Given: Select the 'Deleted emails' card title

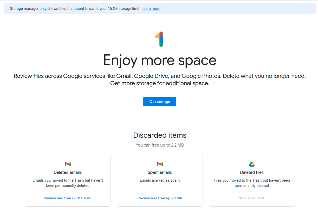Looking at the screenshot, I should [x=68, y=172].
